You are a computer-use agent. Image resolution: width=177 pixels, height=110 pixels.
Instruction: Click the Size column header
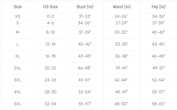[18, 7]
